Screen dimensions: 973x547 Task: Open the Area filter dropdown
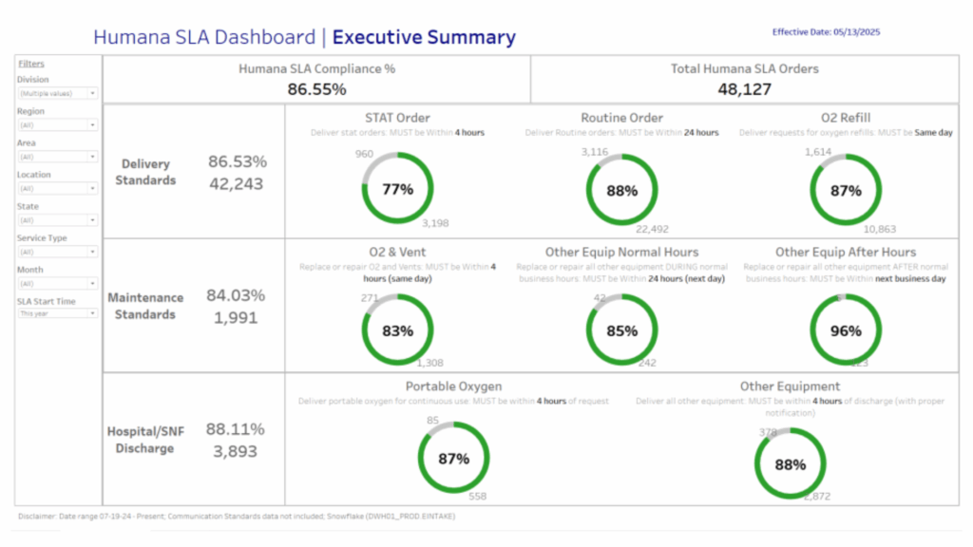[58, 157]
